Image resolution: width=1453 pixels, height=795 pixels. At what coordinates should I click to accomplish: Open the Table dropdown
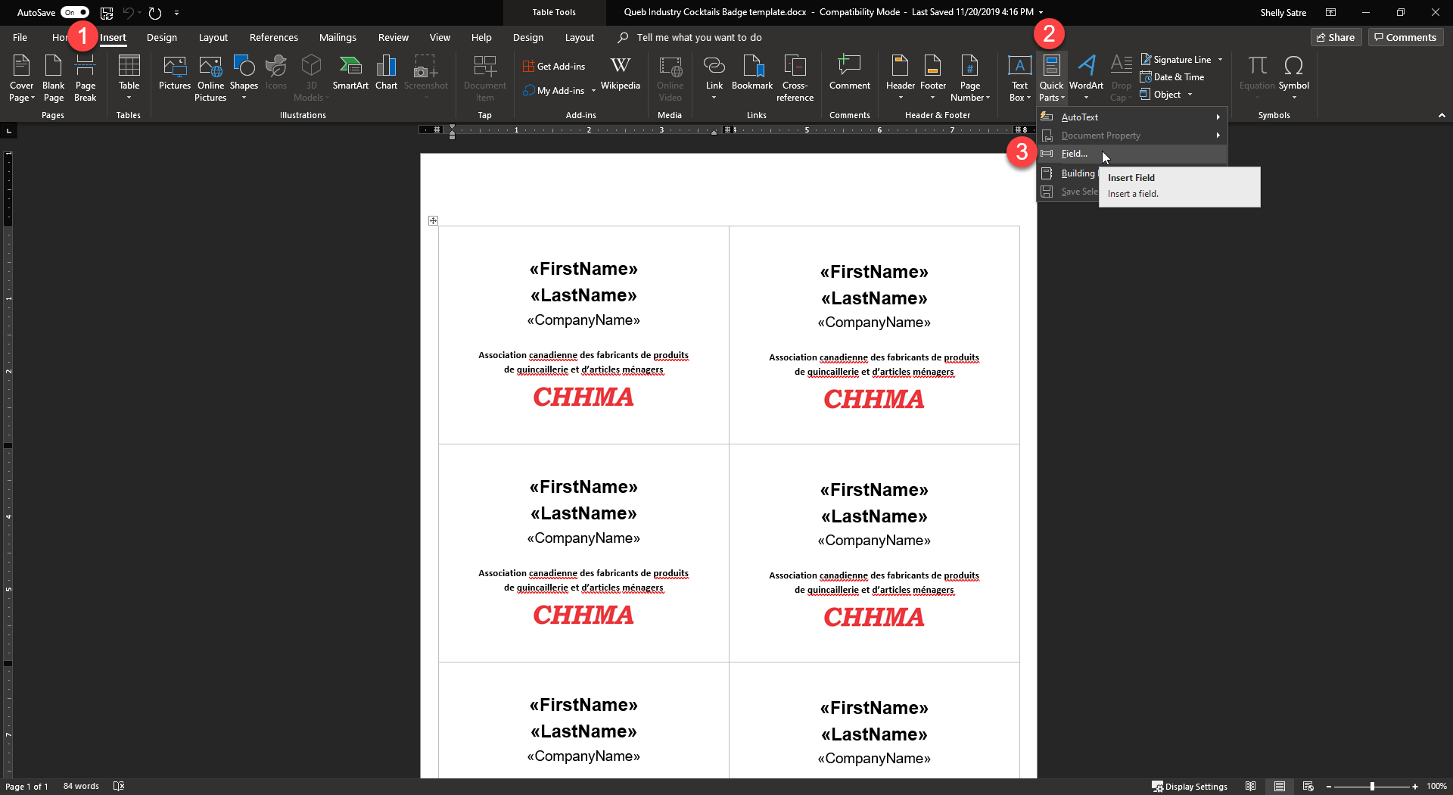(x=129, y=77)
